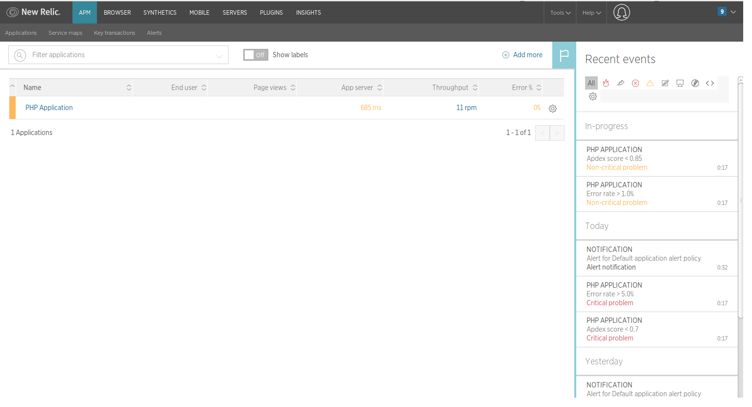This screenshot has height=407, width=752.
Task: Go to the previous page of applications
Action: click(x=542, y=133)
